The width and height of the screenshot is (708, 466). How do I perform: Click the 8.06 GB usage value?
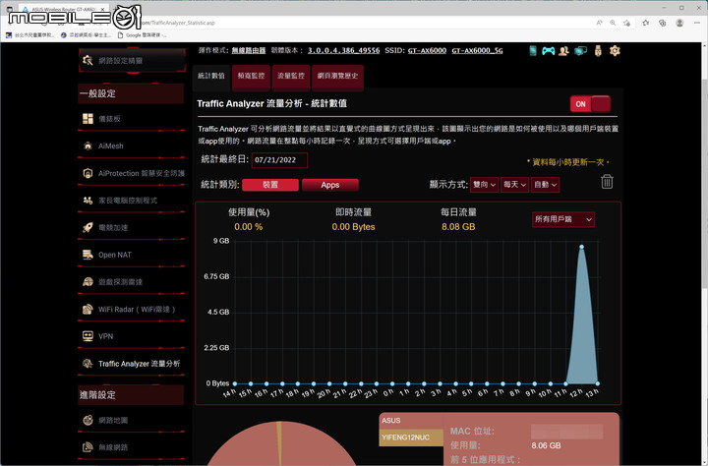click(x=546, y=445)
